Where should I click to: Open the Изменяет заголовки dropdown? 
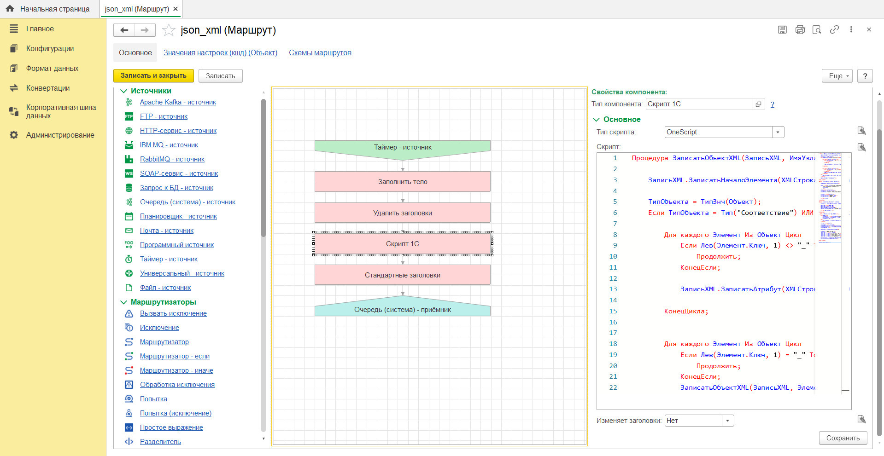(727, 421)
